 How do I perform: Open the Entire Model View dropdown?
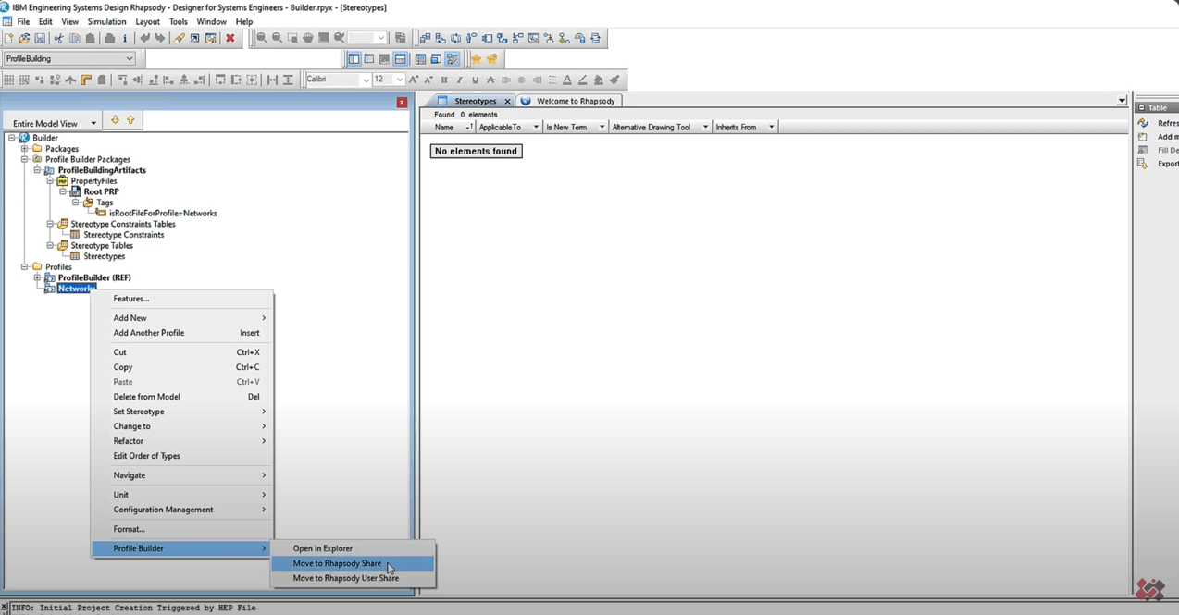click(93, 123)
